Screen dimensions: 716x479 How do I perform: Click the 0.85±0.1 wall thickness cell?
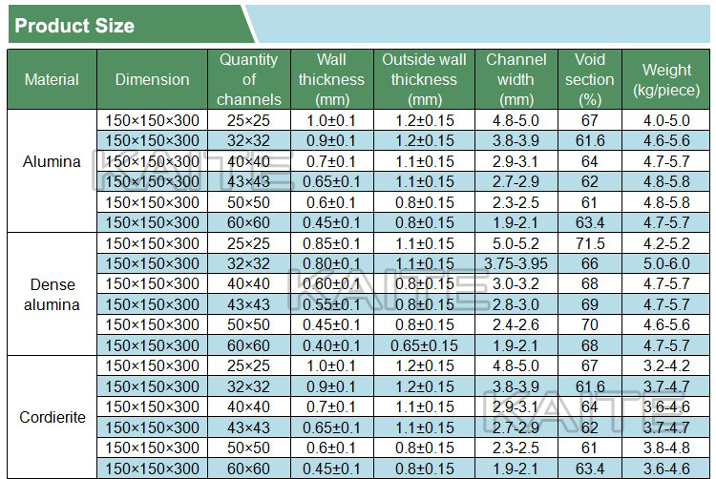click(x=330, y=243)
